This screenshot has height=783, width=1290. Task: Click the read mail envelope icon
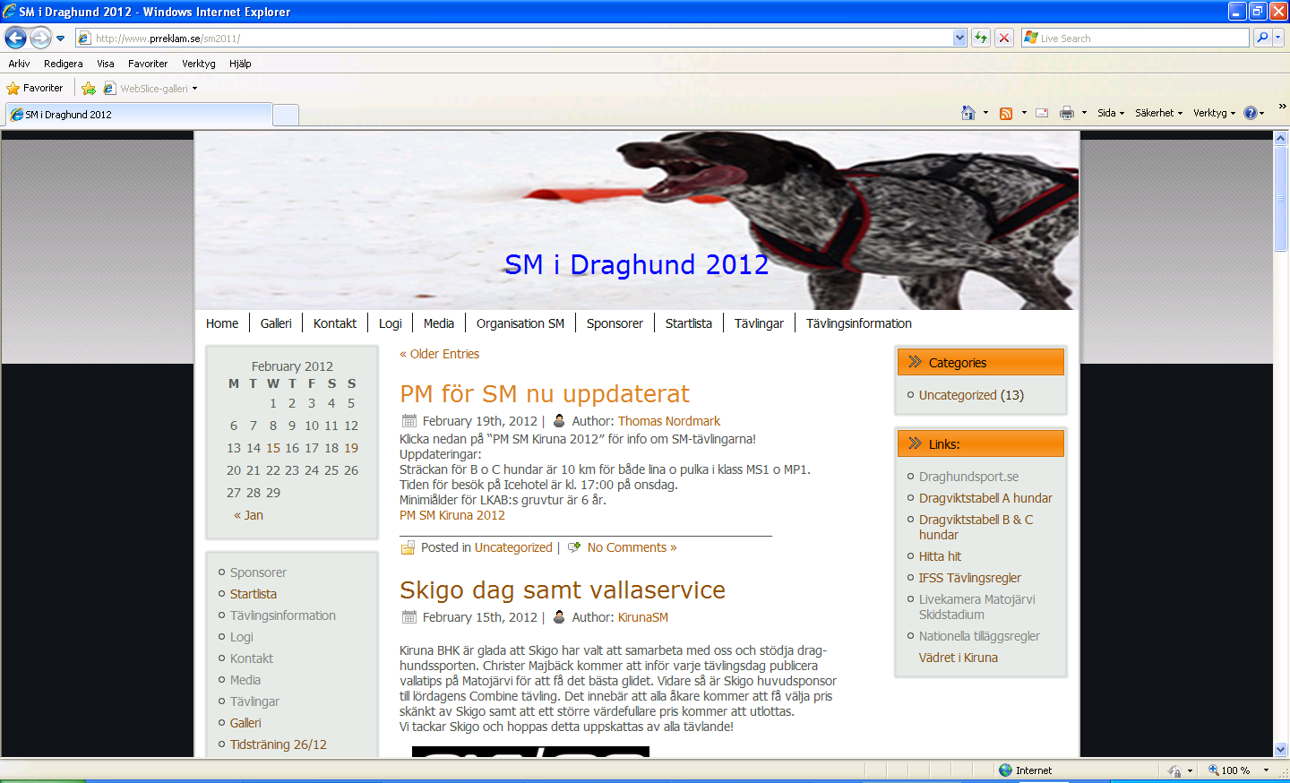pyautogui.click(x=1042, y=113)
